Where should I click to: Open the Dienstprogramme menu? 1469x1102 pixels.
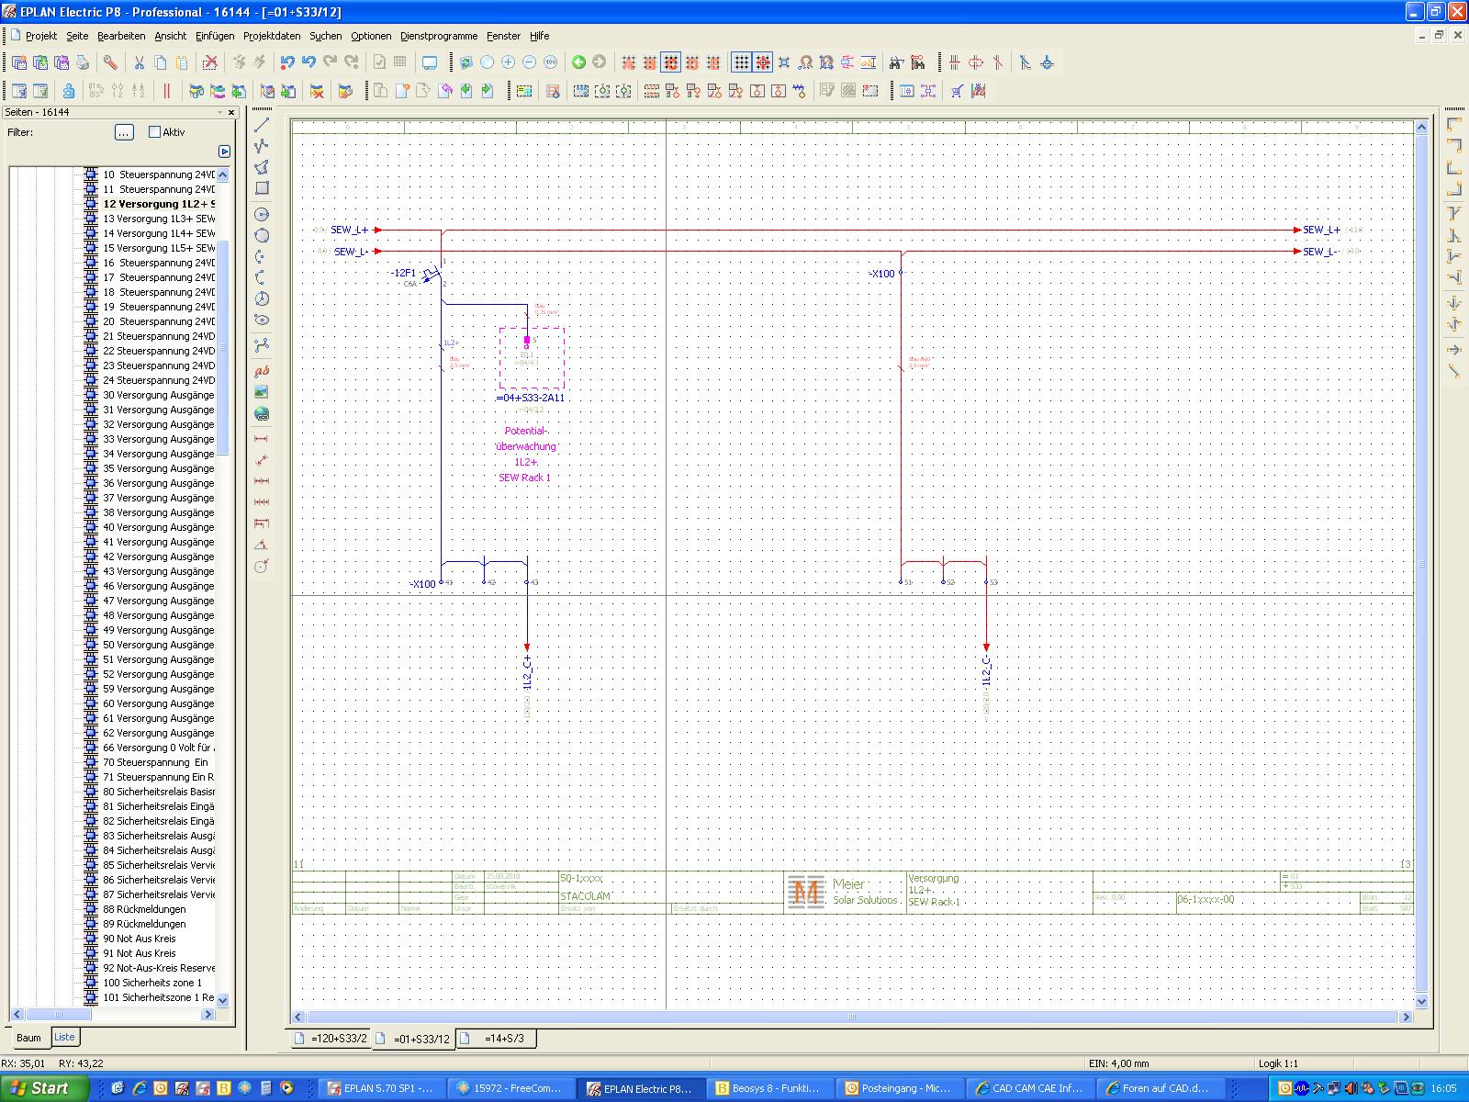[x=439, y=36]
